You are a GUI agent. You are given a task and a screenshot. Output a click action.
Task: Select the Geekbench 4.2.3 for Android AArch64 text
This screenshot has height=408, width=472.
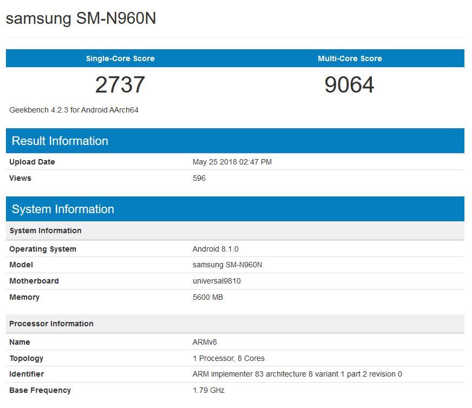74,110
